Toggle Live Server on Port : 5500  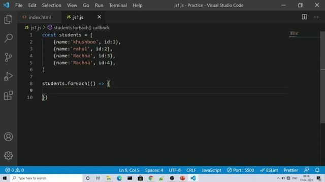click(x=240, y=170)
